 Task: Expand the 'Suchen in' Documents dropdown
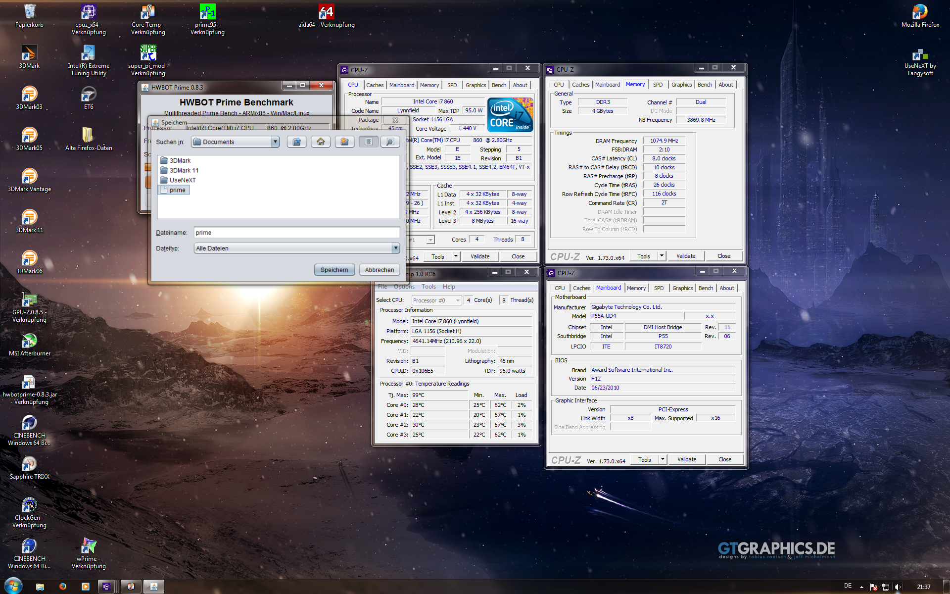275,142
